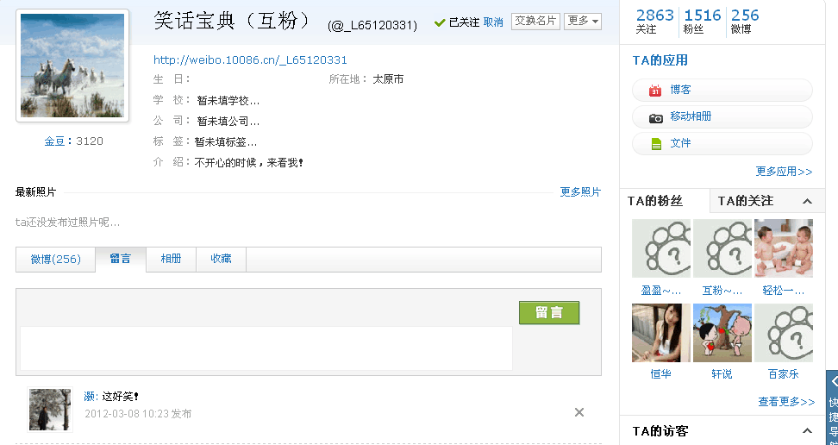Open fan 轻松一... baby avatar
Image resolution: width=838 pixels, height=445 pixels.
(x=784, y=248)
